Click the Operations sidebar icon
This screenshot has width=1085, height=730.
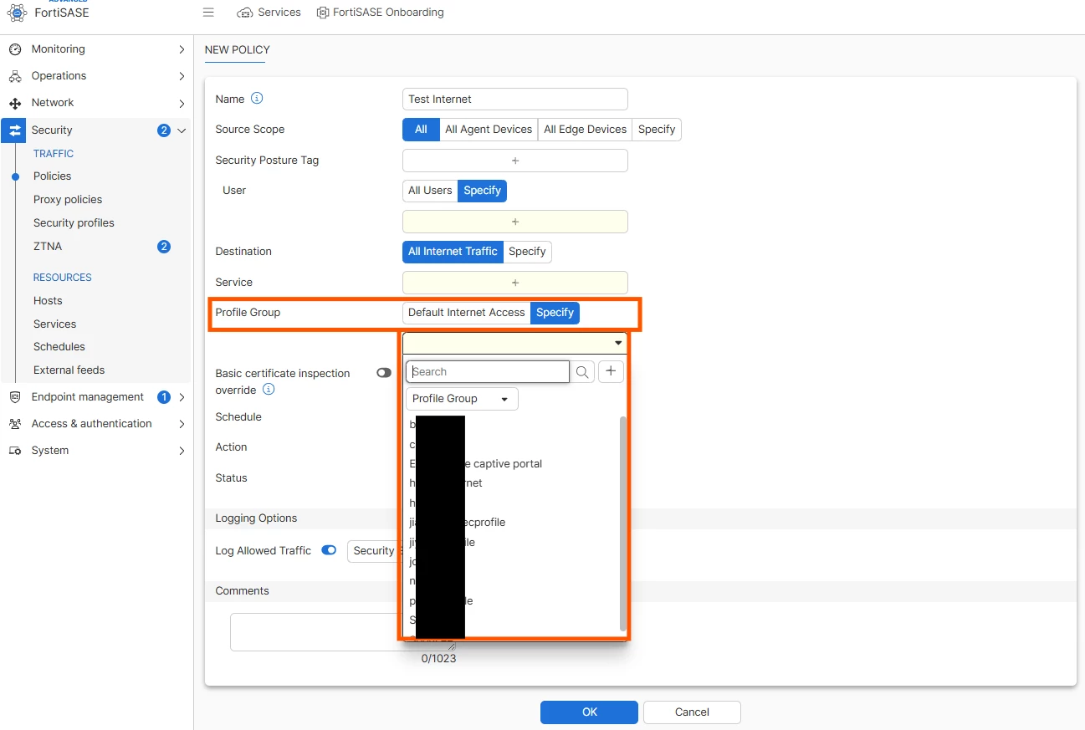pyautogui.click(x=15, y=76)
